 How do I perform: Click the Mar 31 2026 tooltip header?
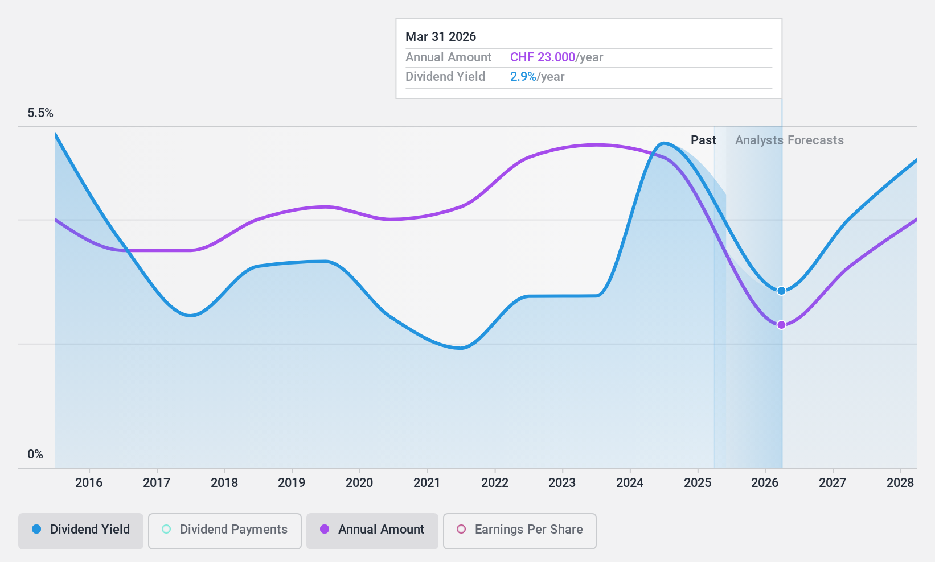point(441,37)
